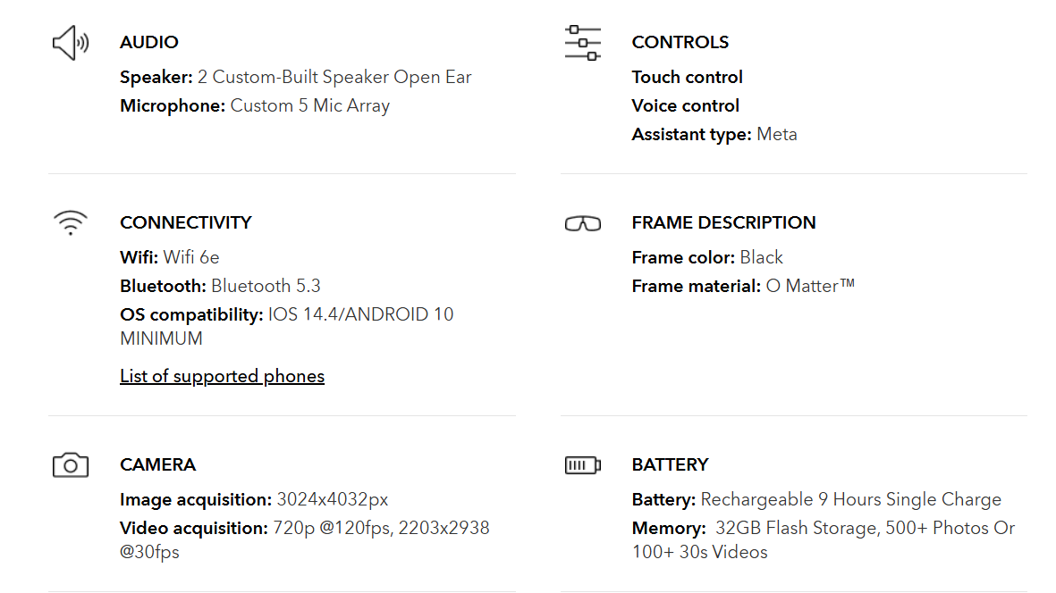Click the battery icon
This screenshot has height=593, width=1056.
582,465
